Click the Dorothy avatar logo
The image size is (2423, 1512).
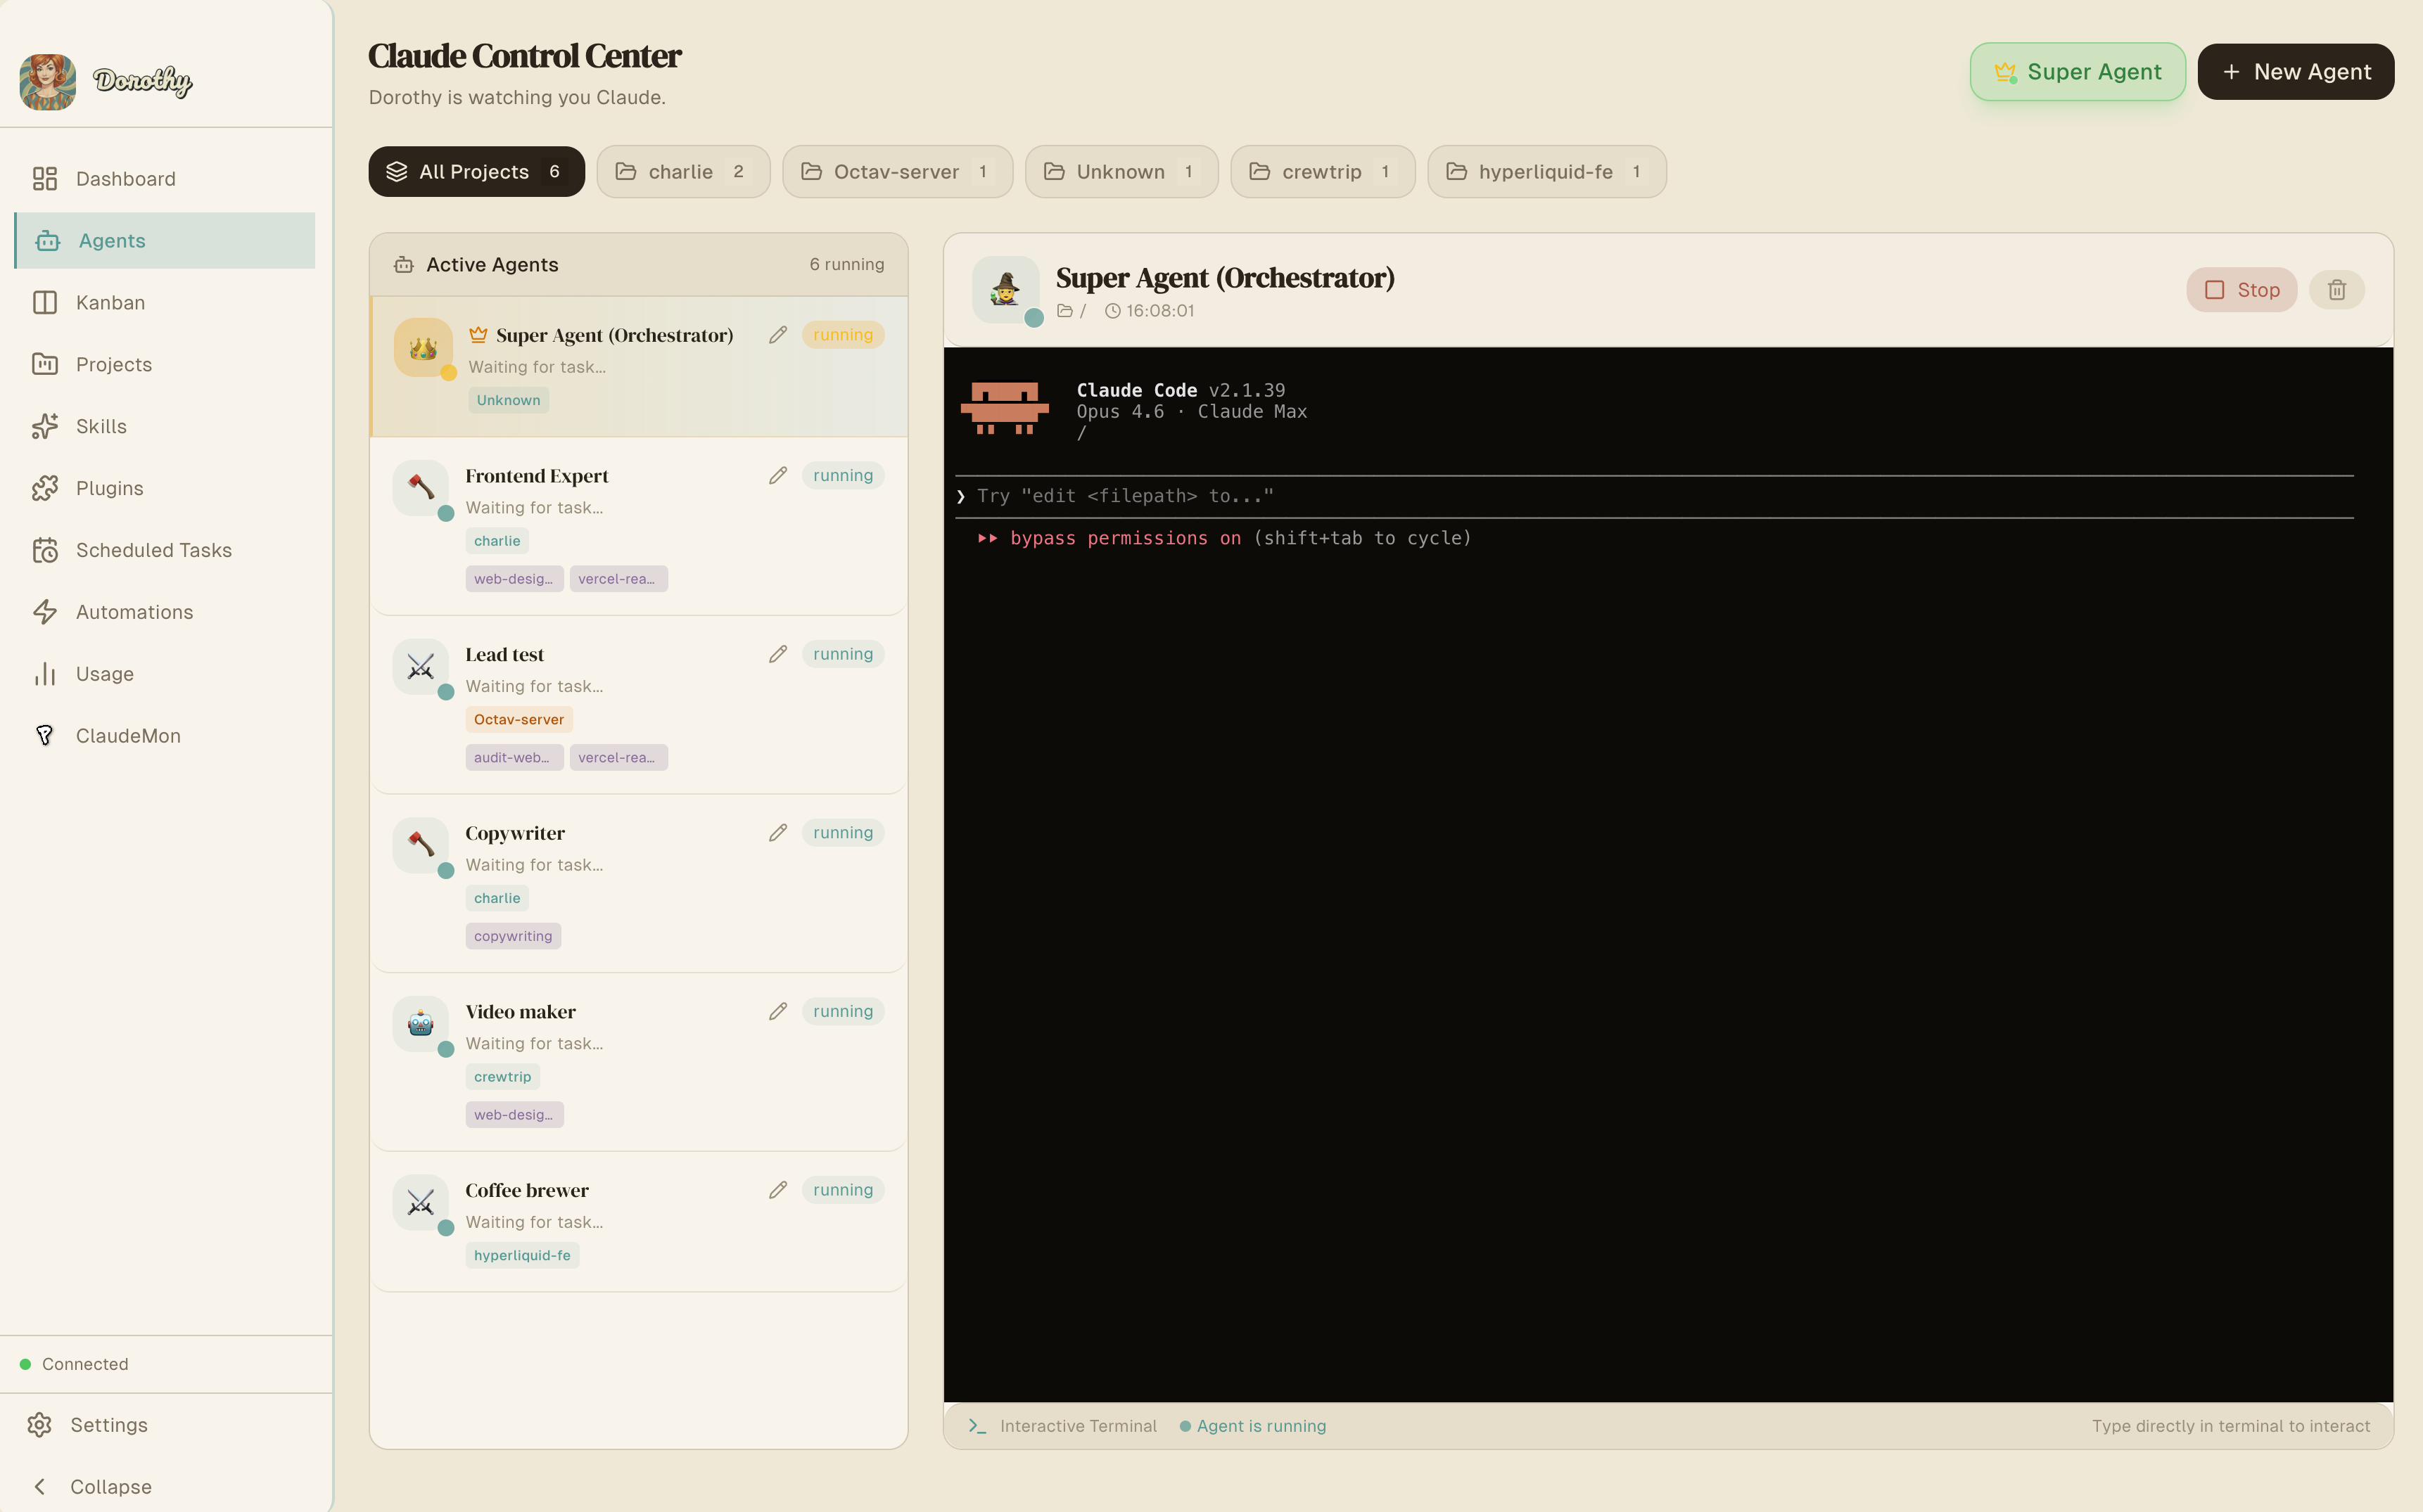(48, 82)
